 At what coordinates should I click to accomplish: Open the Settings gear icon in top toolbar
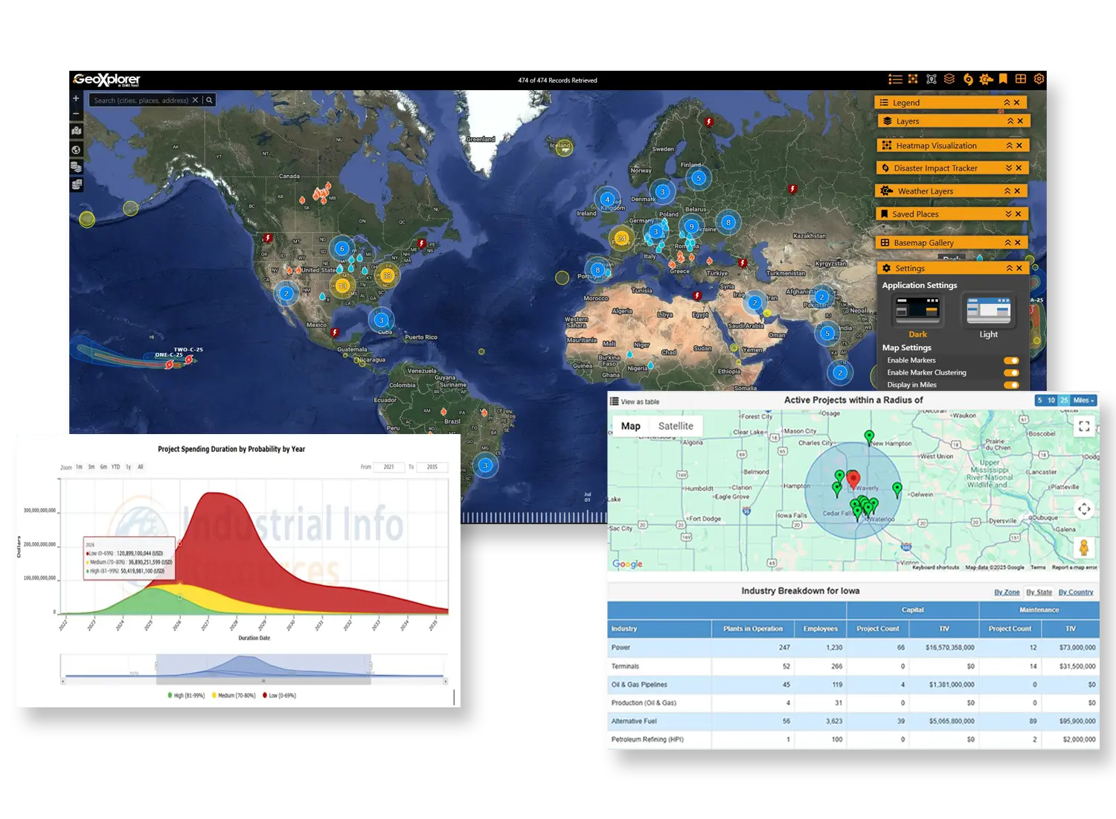coord(1039,79)
